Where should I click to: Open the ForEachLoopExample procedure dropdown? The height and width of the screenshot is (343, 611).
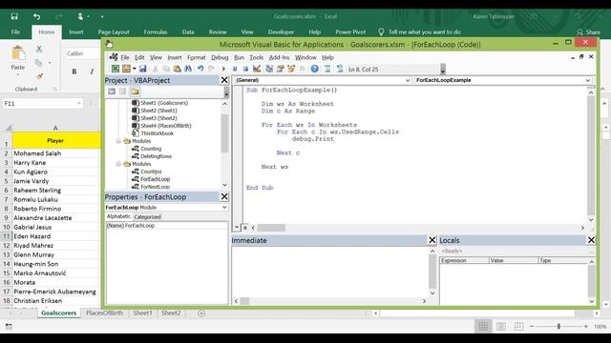click(588, 80)
